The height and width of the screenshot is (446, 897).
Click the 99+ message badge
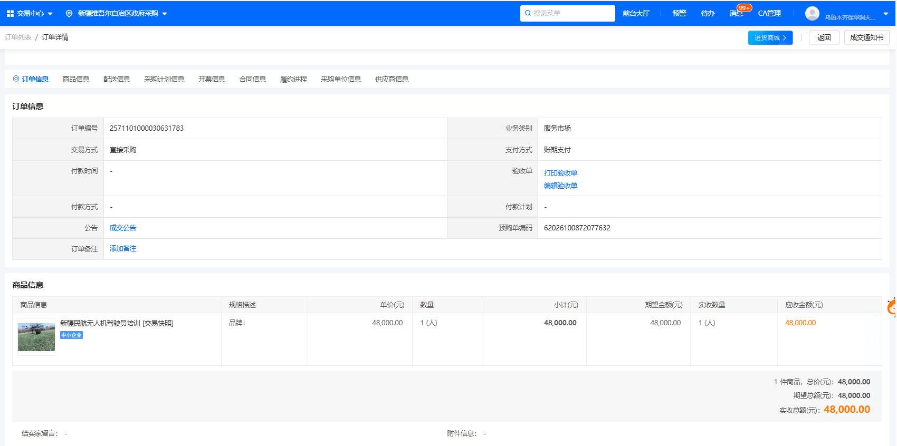point(745,8)
